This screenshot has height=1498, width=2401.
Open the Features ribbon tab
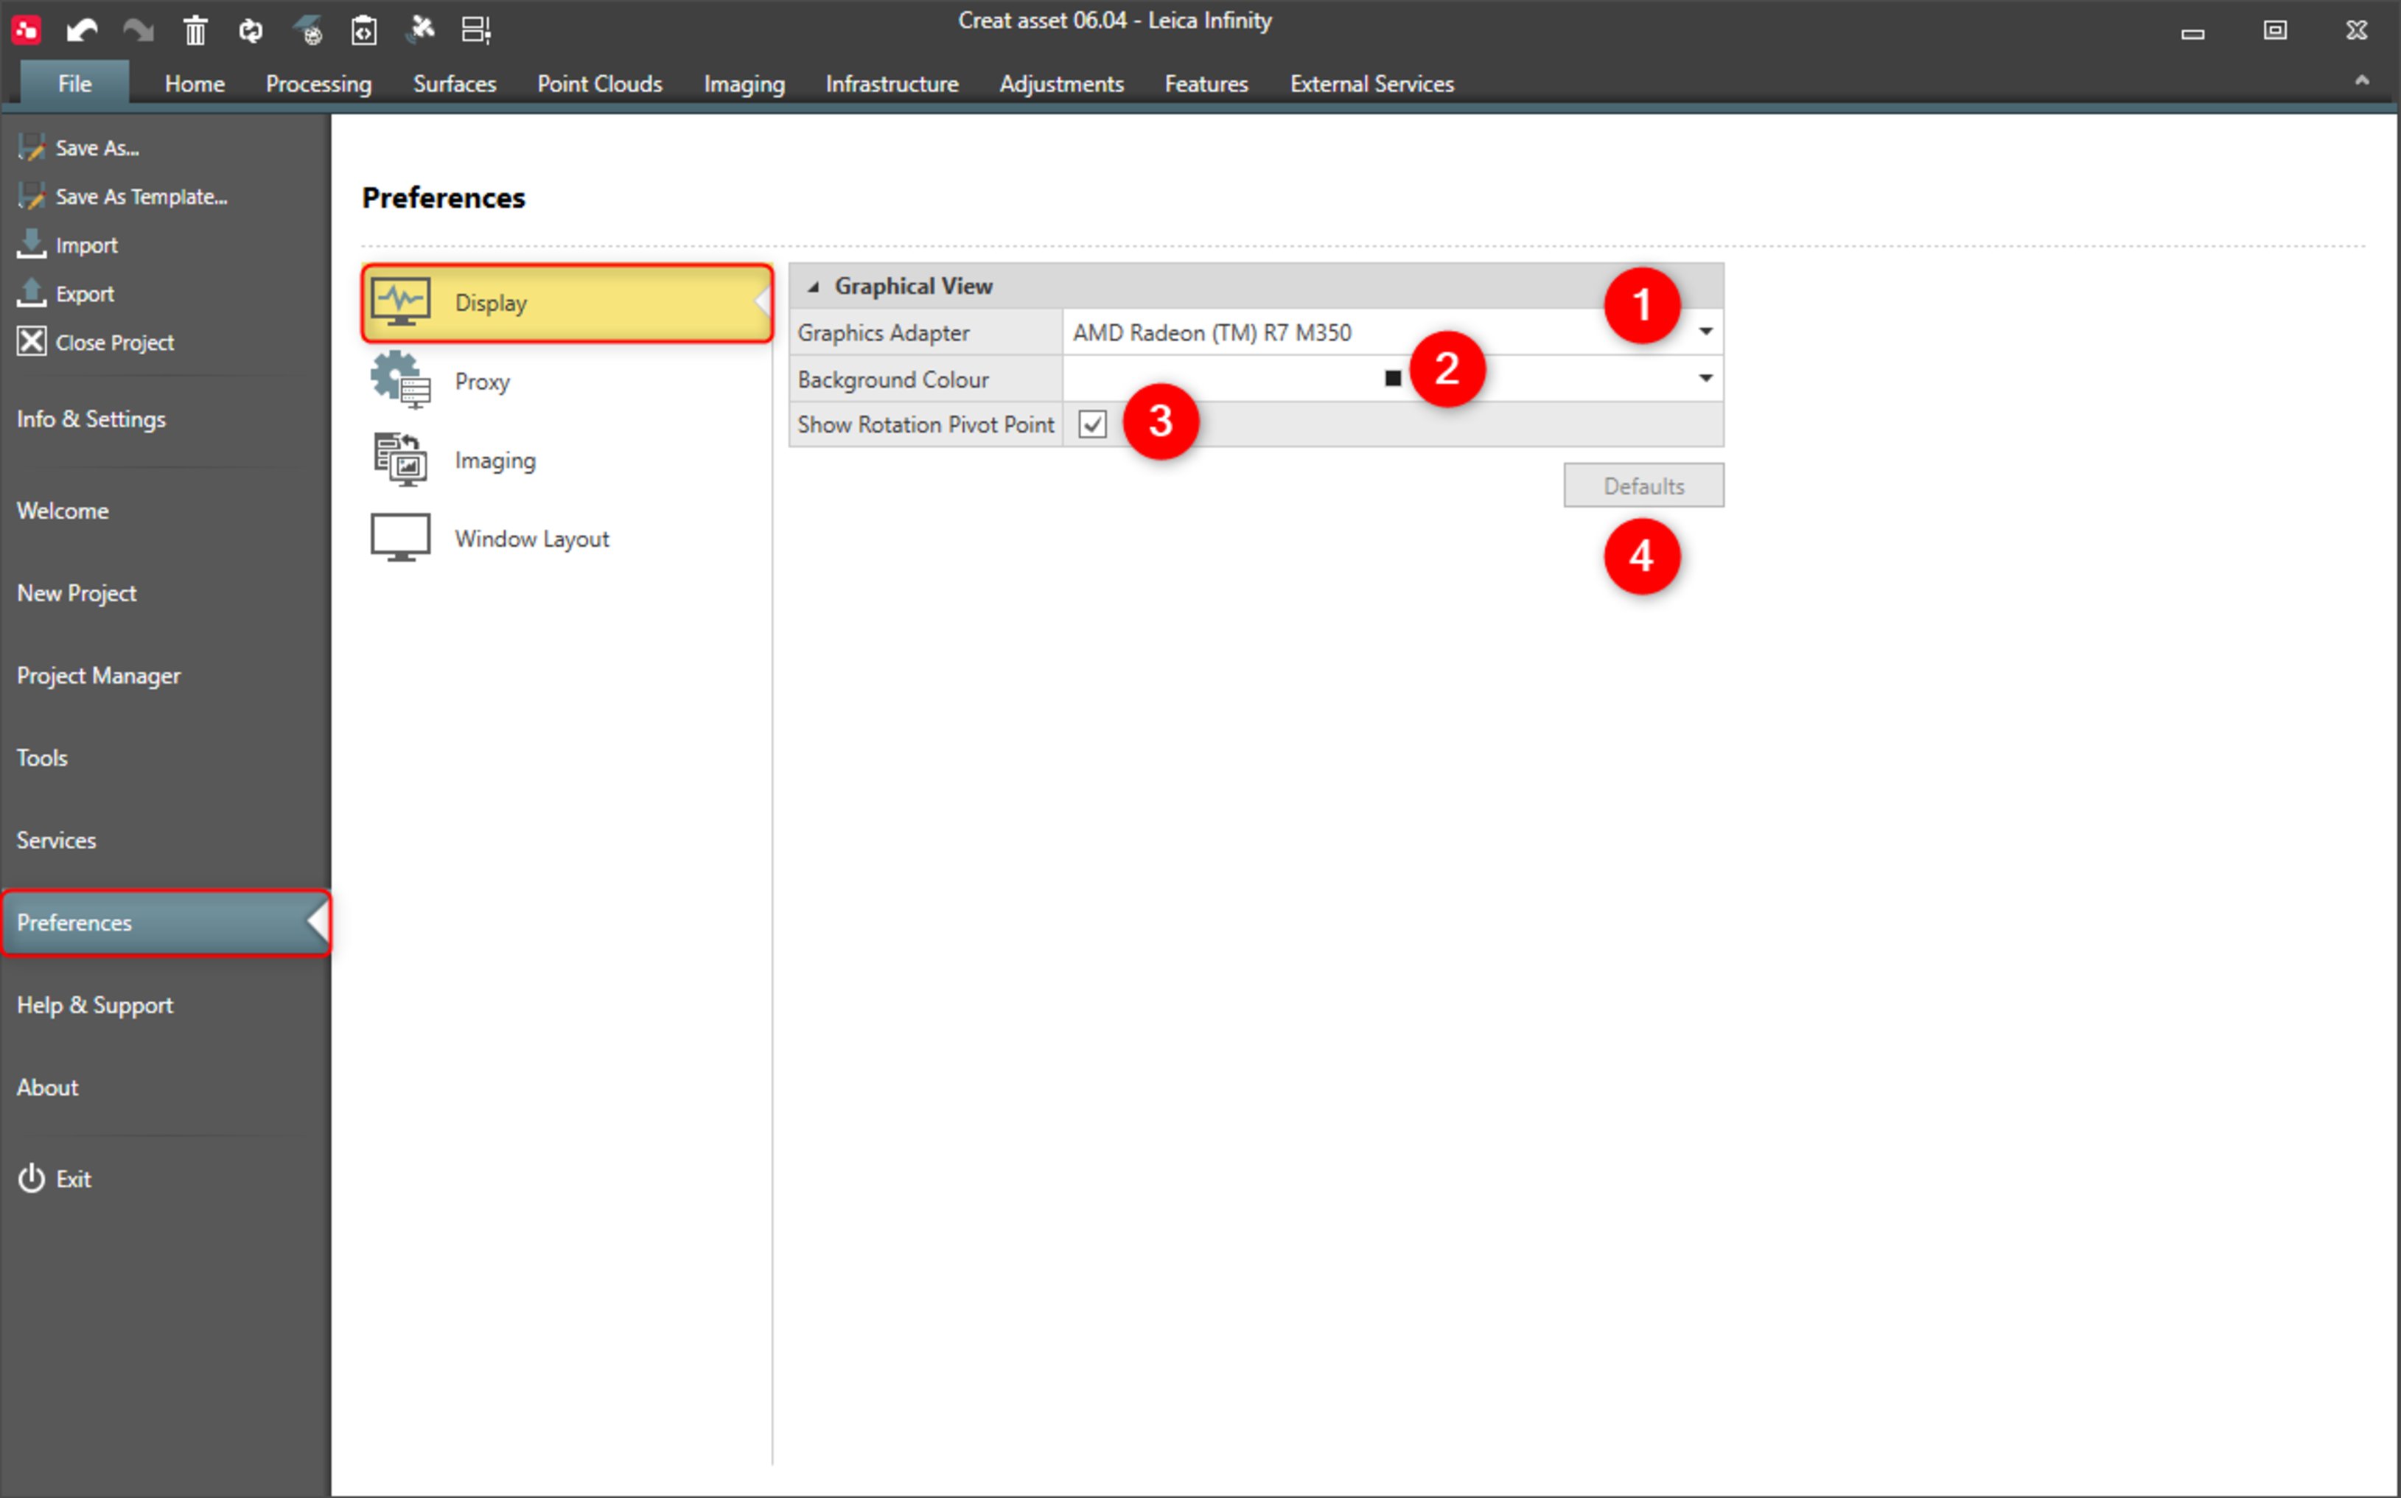(1206, 84)
